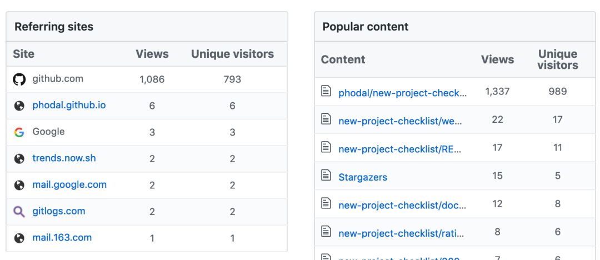
Task: Open the new-project-checklist/doc… link
Action: (402, 206)
